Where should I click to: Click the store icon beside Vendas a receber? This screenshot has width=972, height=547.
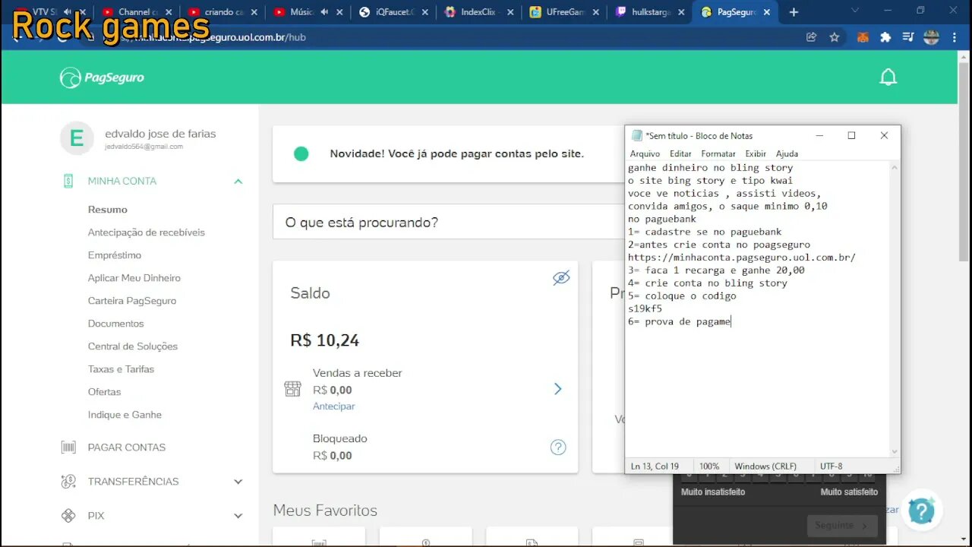292,389
